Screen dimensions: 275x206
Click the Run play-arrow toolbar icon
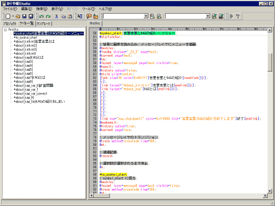[x=231, y=17]
